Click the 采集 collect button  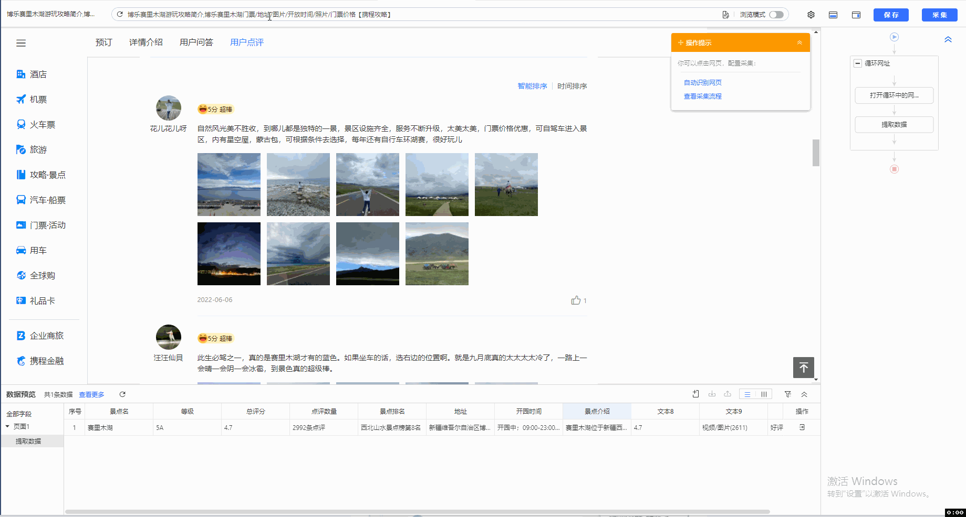(939, 15)
